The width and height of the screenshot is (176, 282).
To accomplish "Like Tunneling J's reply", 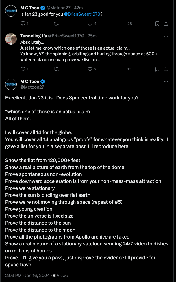I will click(x=90, y=69).
